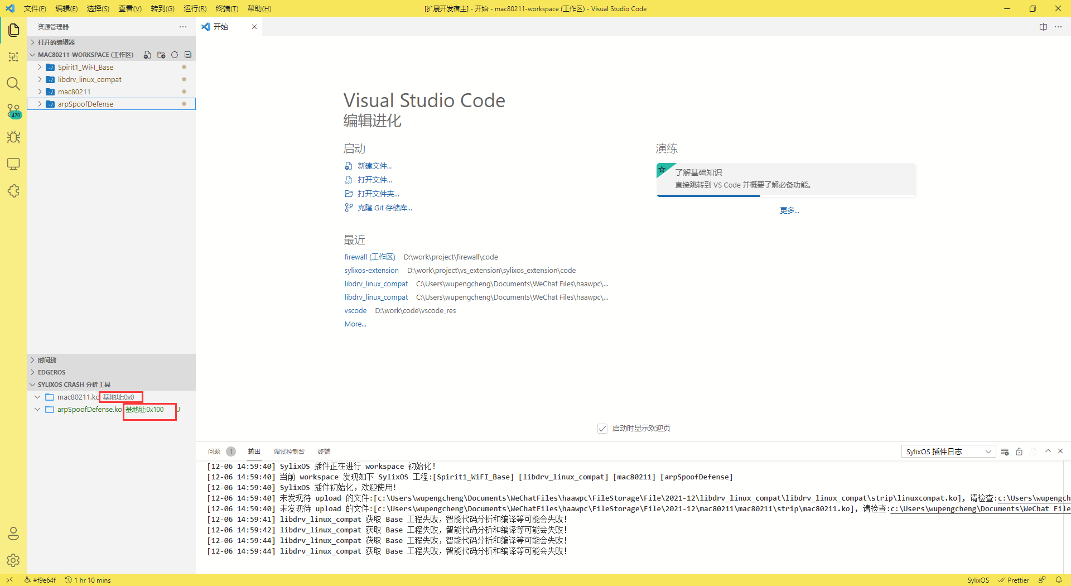
Task: Expand arpSpoofDefense folder in explorer
Action: tap(112, 104)
